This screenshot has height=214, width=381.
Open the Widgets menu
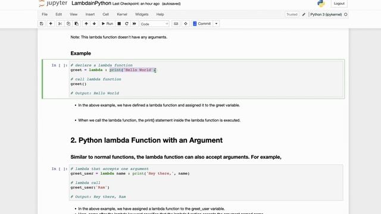[142, 14]
